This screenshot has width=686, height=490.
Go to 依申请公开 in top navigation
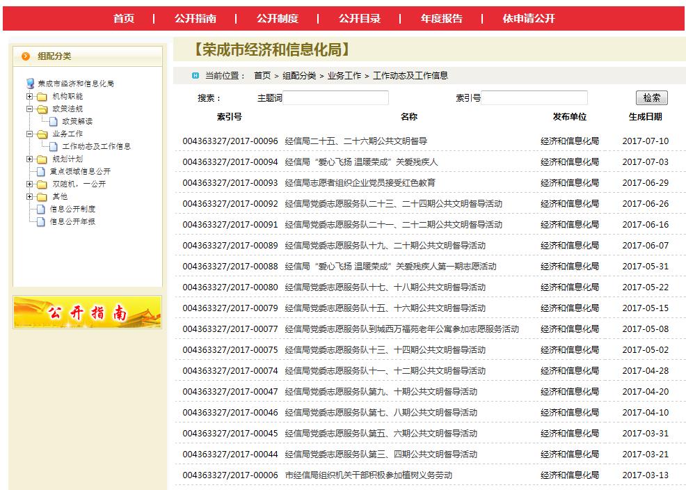(529, 19)
